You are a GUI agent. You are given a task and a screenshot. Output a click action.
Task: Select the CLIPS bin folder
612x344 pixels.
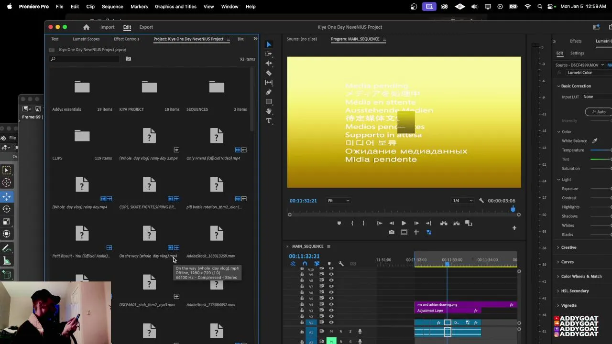[x=82, y=137]
